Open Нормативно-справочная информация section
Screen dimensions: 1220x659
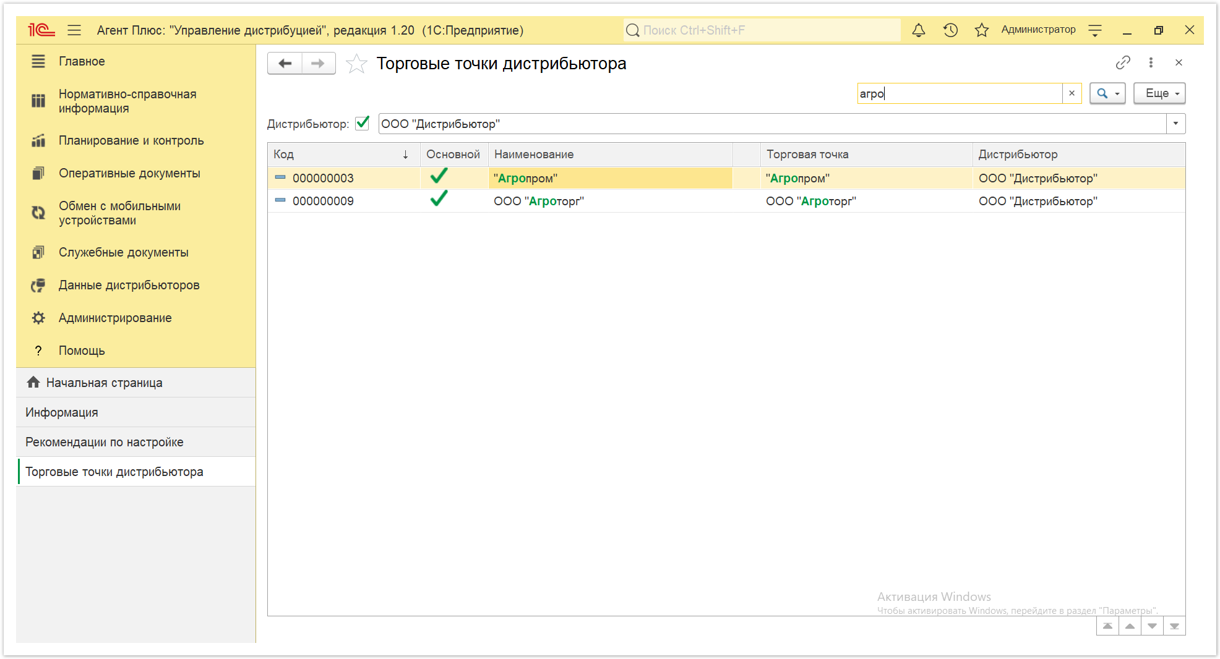coord(127,101)
